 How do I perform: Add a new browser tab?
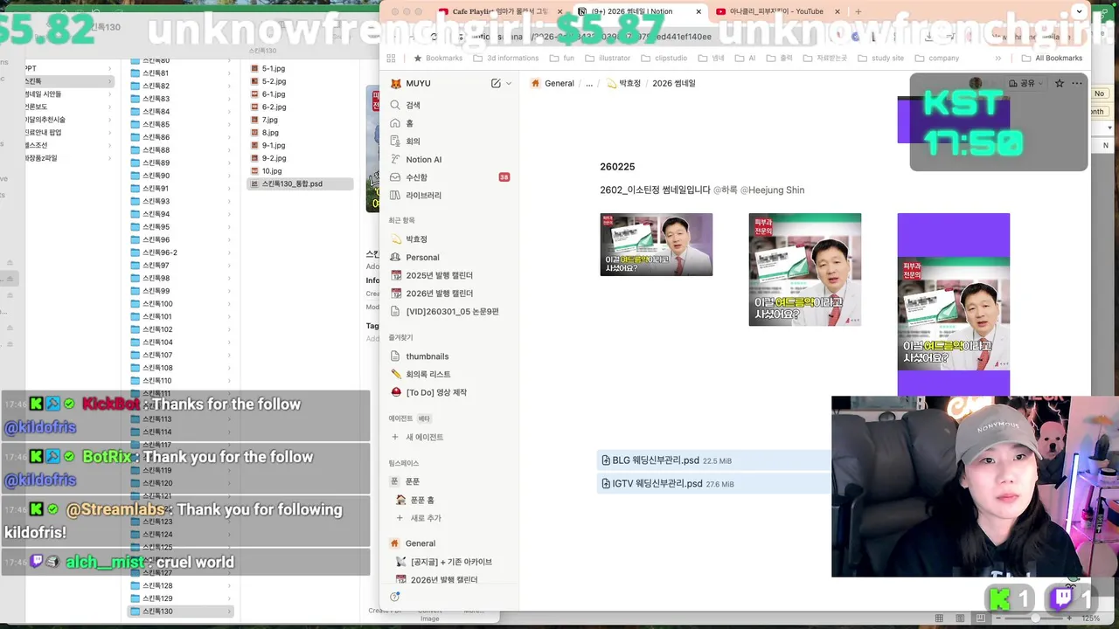[x=858, y=11]
